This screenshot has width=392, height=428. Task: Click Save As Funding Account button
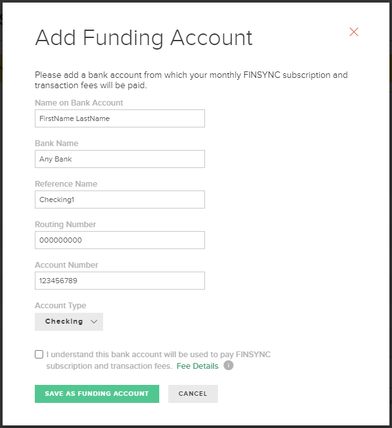(97, 394)
